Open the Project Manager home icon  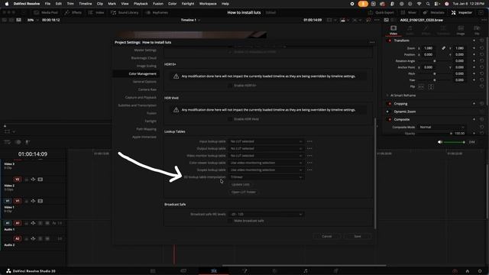[467, 271]
